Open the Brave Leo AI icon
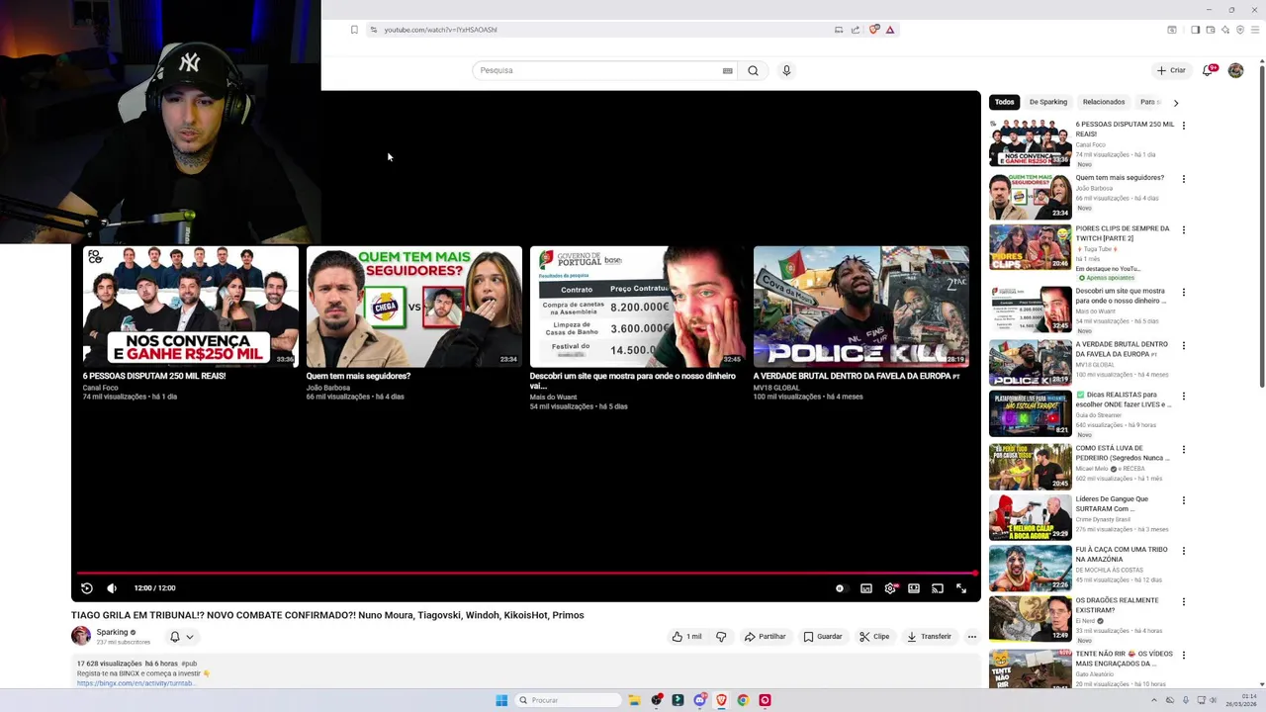Image resolution: width=1266 pixels, height=712 pixels. click(1225, 30)
